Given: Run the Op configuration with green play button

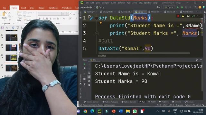Looking at the screenshot, I should coord(178,7).
